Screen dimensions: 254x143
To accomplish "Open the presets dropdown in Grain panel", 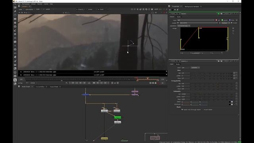I will point(195,68).
